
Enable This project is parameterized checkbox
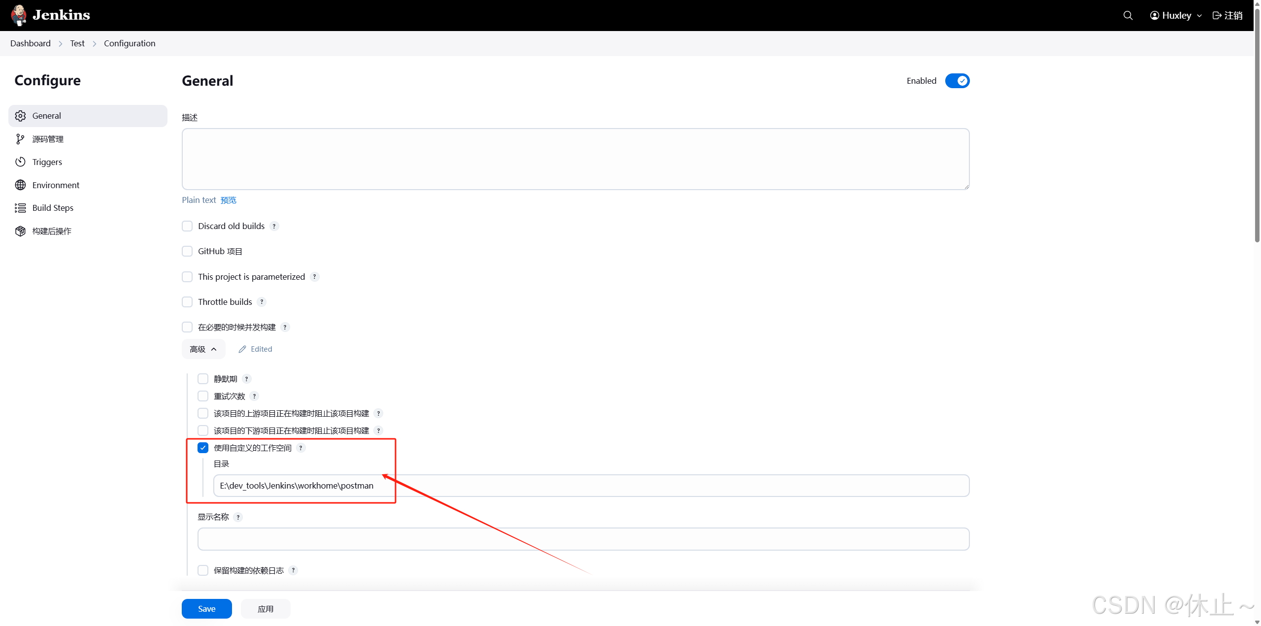pos(187,277)
